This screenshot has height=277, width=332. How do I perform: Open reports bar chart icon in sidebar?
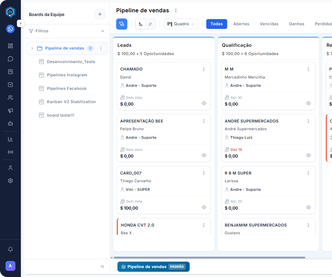tap(10, 139)
